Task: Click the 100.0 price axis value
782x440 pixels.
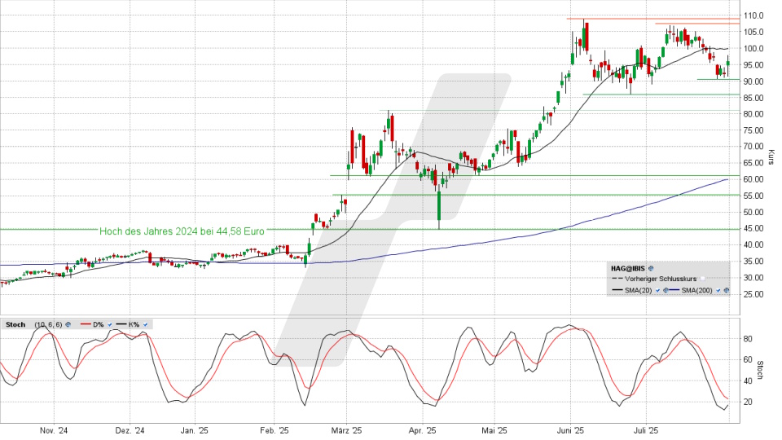Action: [754, 49]
